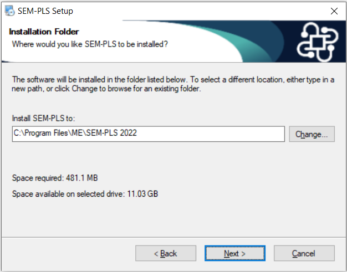
Task: Click the SEM-PLS Setup installer icon in title bar
Action: (x=9, y=11)
